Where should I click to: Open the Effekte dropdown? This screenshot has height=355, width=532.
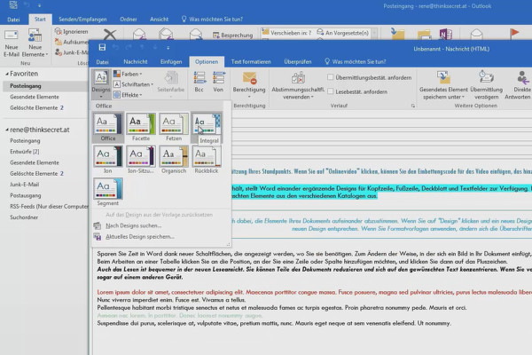point(128,95)
